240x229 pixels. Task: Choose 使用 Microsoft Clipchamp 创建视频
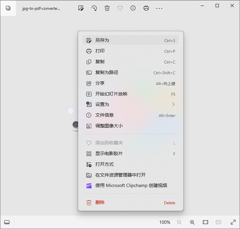[131, 186]
